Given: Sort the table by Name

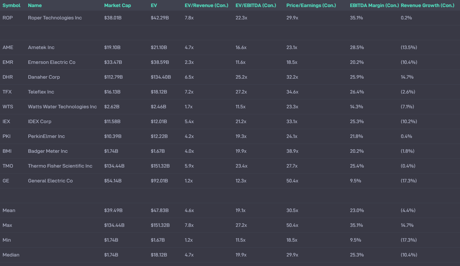Looking at the screenshot, I should 35,5.
